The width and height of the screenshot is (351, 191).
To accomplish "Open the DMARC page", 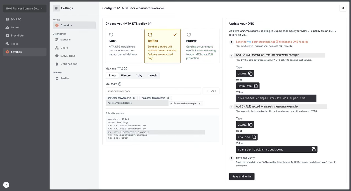I will click(25, 19).
